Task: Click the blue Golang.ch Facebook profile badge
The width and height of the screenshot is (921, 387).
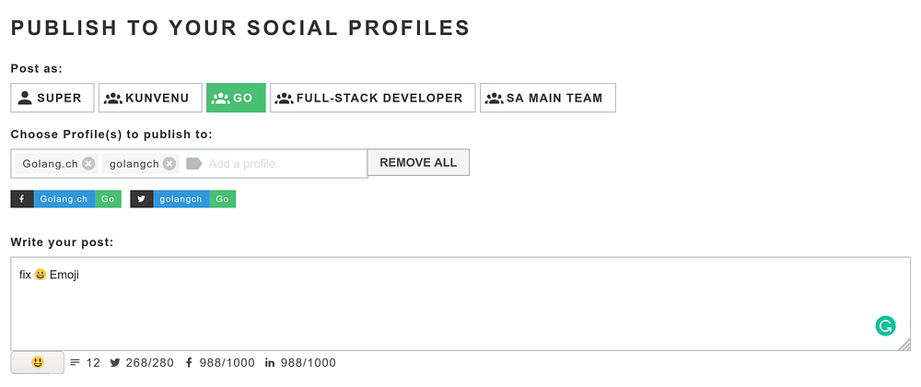Action: point(64,199)
